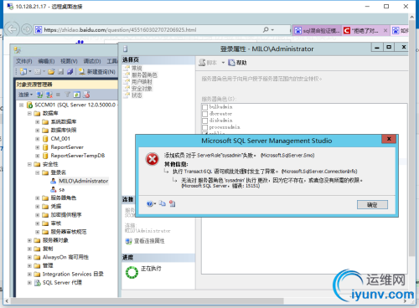Click the sa login icon in tree
419x308 pixels.
point(54,190)
